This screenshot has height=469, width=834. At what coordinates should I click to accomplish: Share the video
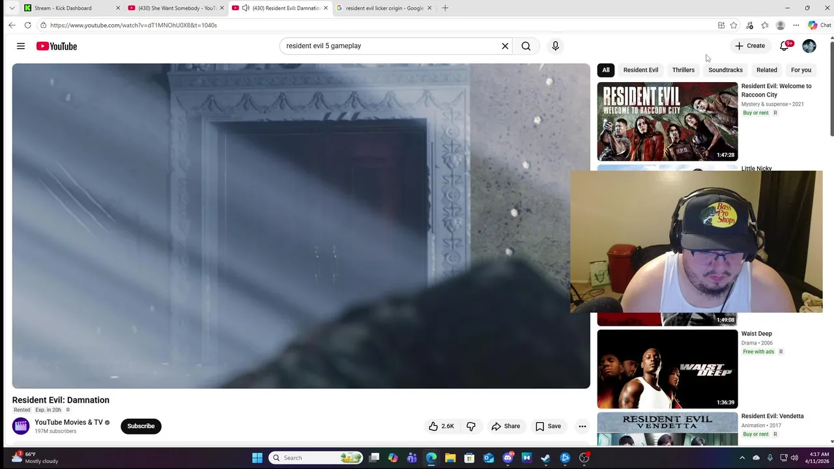point(506,426)
